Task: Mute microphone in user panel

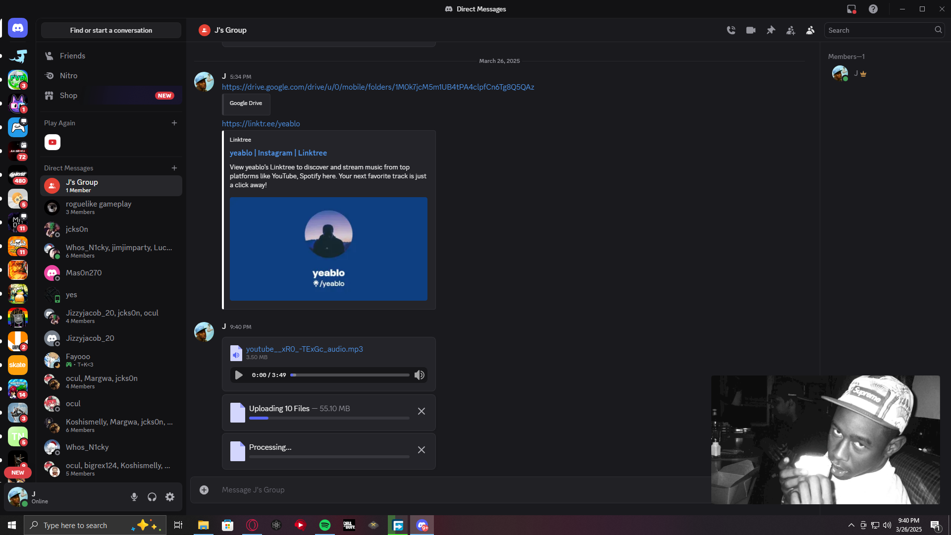Action: coord(134,497)
